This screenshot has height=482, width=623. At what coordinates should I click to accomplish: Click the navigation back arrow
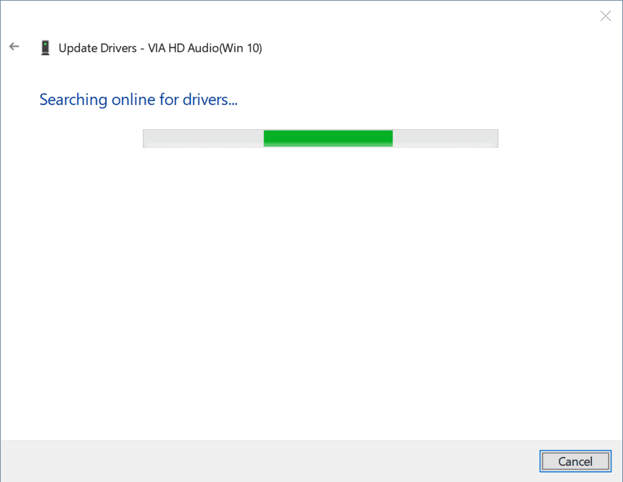(x=14, y=46)
